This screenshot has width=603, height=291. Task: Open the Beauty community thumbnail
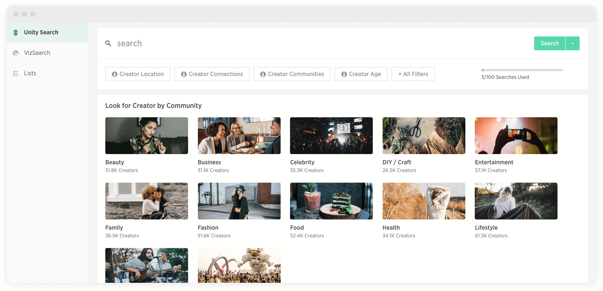pos(147,136)
